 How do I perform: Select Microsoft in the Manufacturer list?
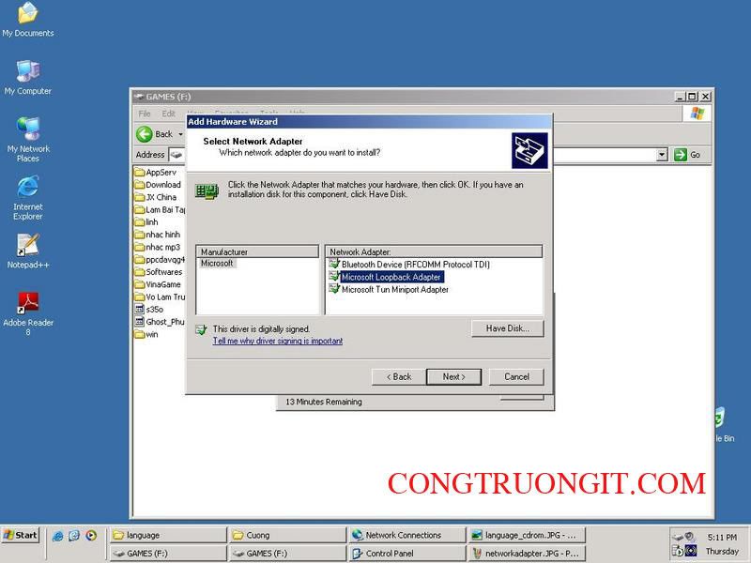point(217,264)
